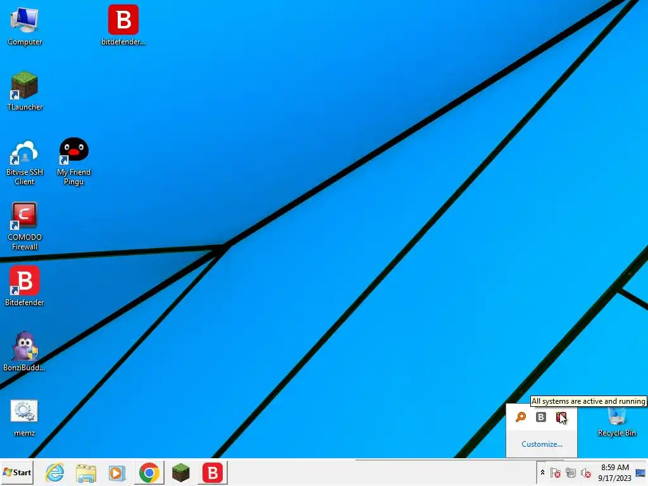Open the Computer desktop icon

pos(25,25)
